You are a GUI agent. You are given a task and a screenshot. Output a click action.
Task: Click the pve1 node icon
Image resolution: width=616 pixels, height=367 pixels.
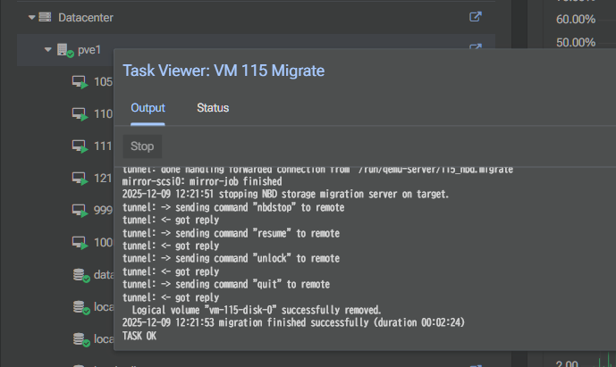[x=63, y=51]
